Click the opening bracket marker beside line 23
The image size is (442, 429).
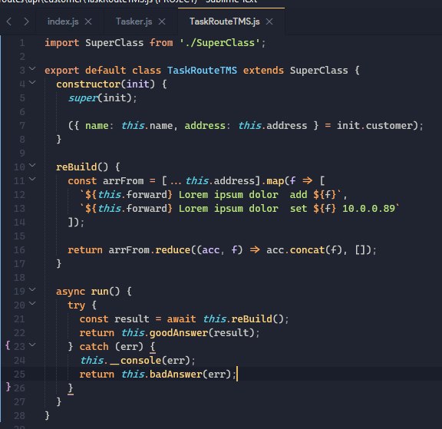click(8, 345)
